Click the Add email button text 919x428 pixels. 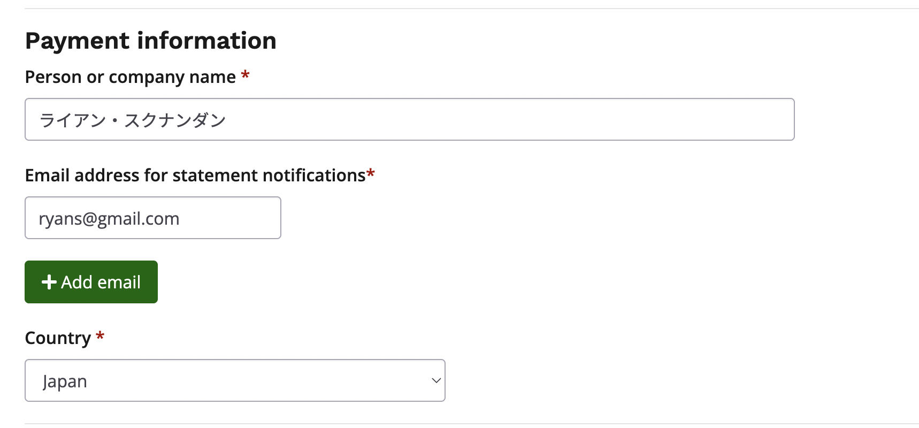click(101, 282)
